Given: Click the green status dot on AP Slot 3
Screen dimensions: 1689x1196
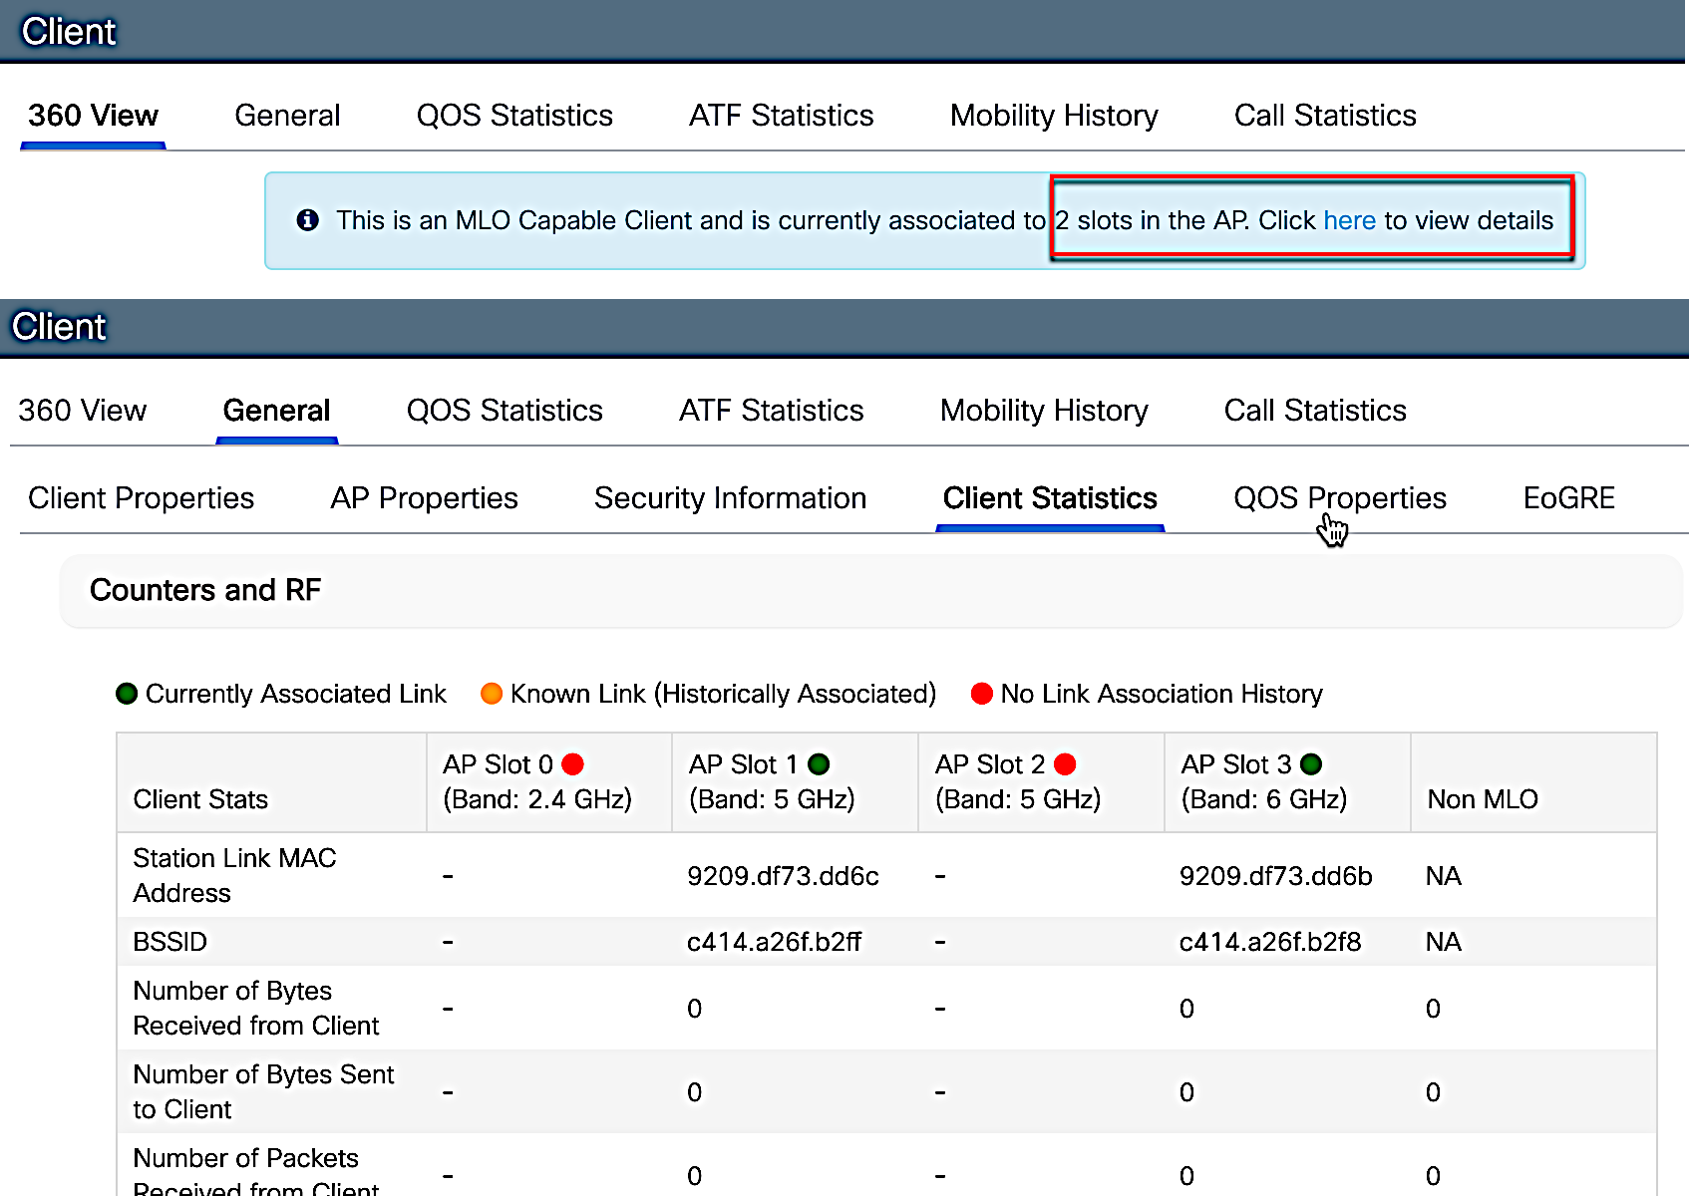Looking at the screenshot, I should [1311, 763].
